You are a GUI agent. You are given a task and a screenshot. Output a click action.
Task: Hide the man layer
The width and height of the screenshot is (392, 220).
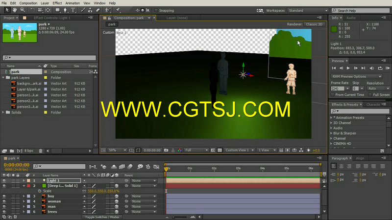pyautogui.click(x=4, y=206)
